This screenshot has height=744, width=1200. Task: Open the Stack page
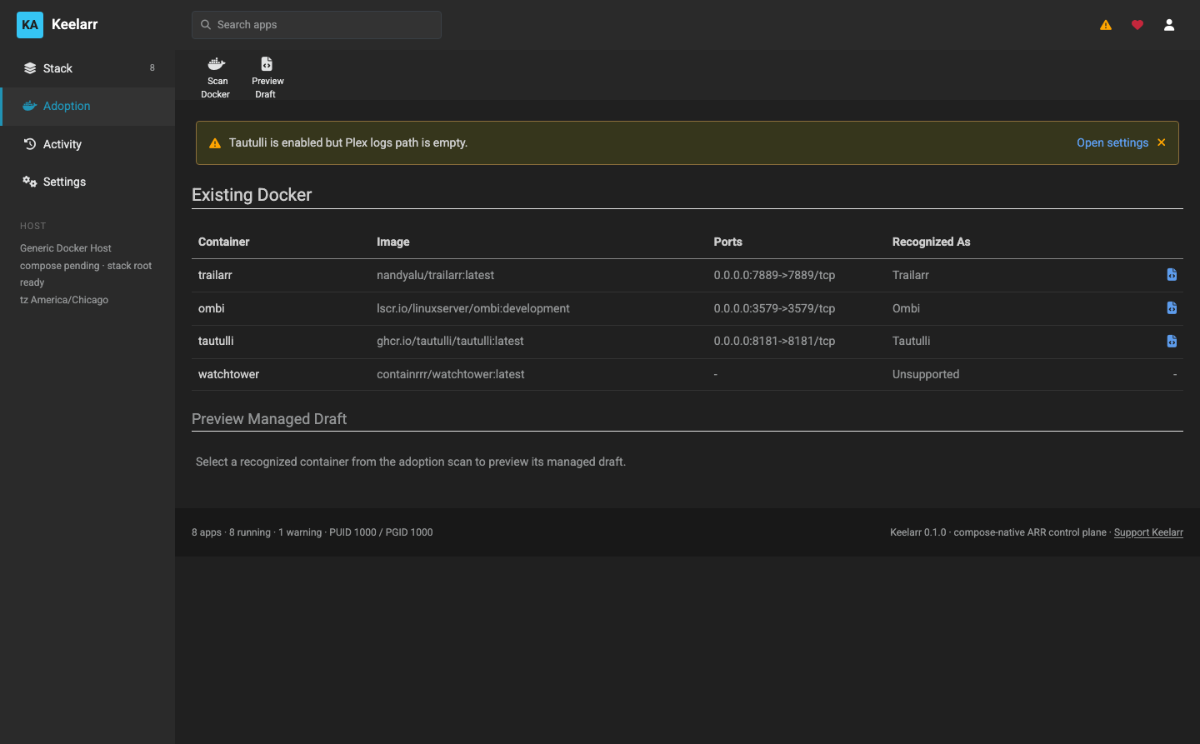coord(87,68)
